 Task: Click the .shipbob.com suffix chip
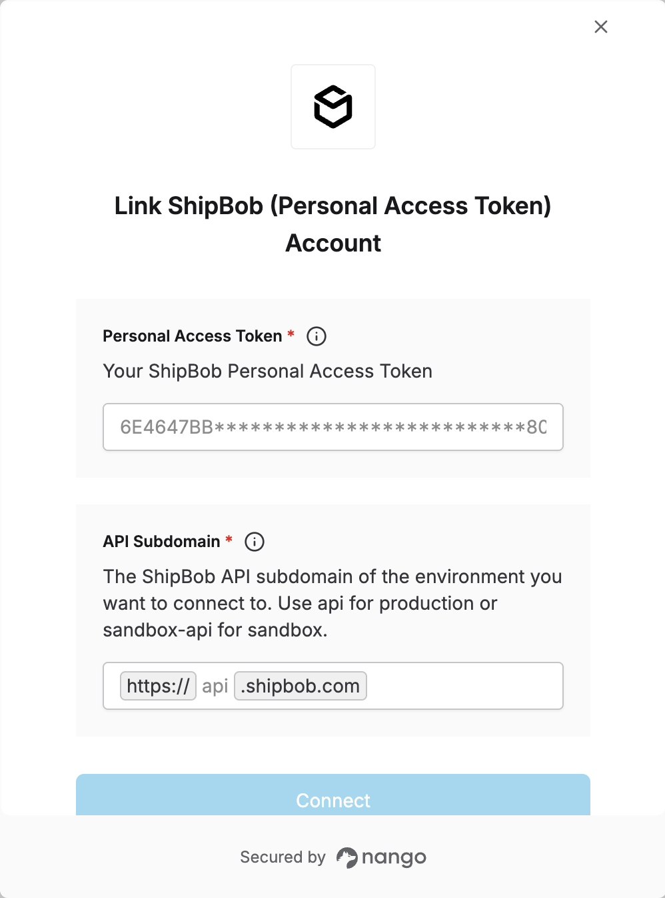point(301,686)
